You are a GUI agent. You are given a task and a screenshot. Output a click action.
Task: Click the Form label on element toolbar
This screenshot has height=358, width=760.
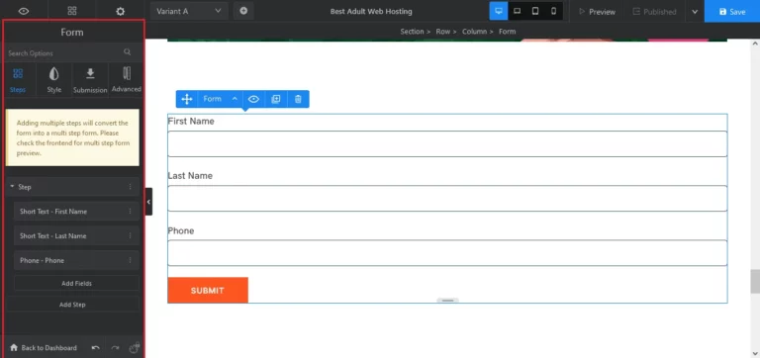(213, 99)
